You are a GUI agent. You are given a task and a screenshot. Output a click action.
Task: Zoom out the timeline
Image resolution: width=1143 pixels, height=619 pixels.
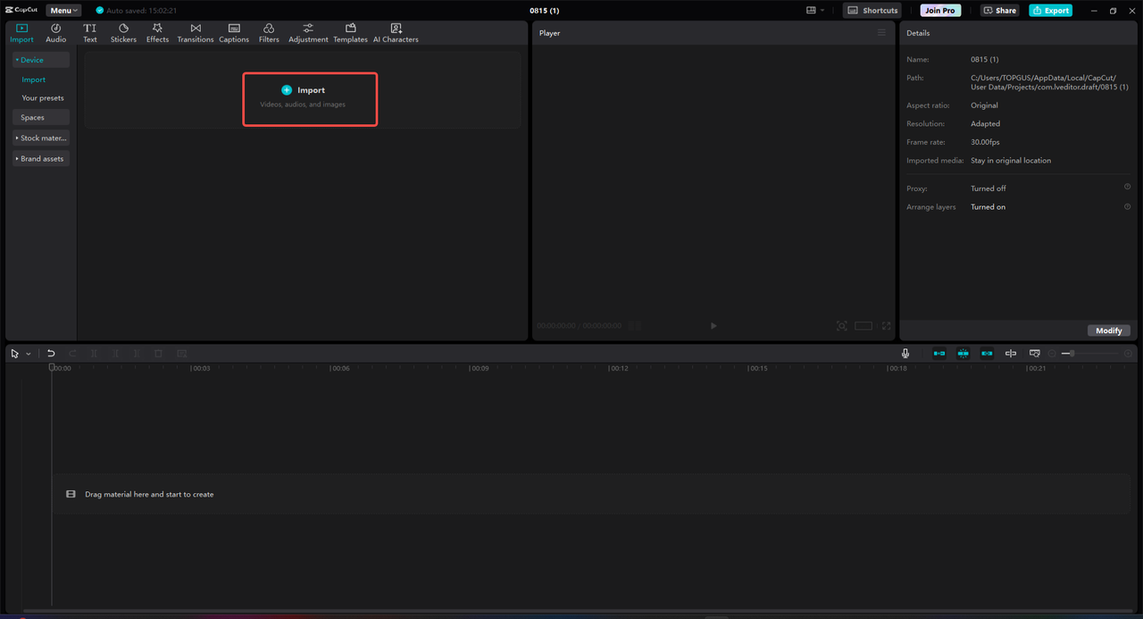pos(1052,354)
